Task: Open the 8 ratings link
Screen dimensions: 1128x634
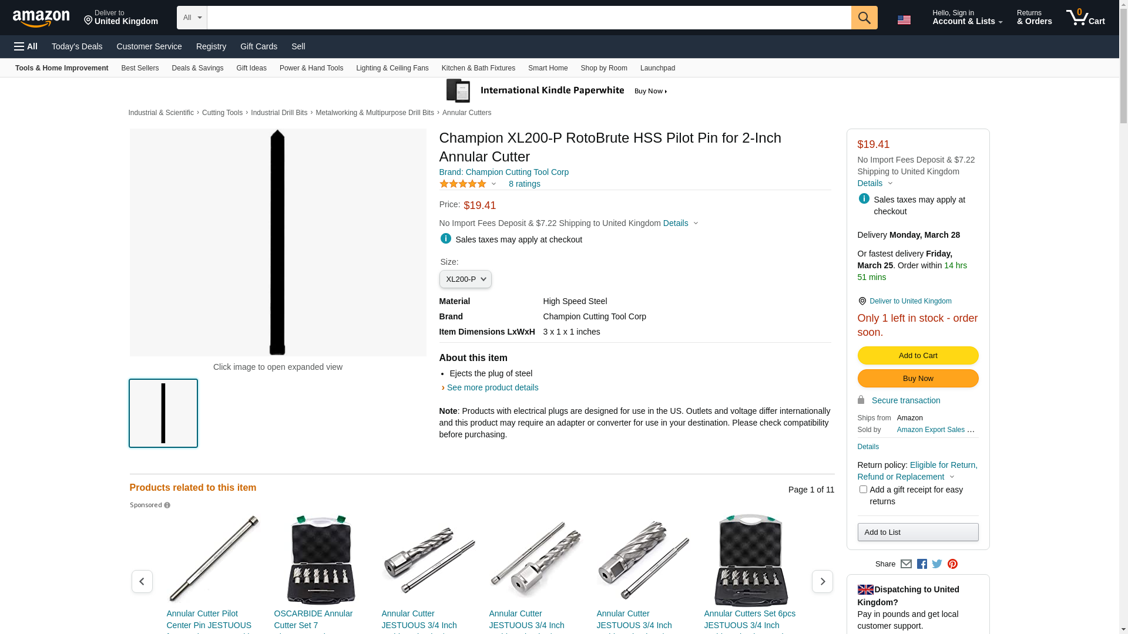Action: pyautogui.click(x=524, y=184)
